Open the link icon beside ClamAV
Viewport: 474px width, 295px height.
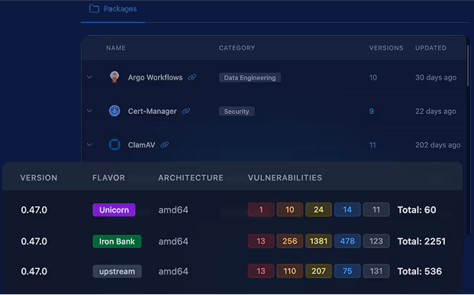coord(164,144)
